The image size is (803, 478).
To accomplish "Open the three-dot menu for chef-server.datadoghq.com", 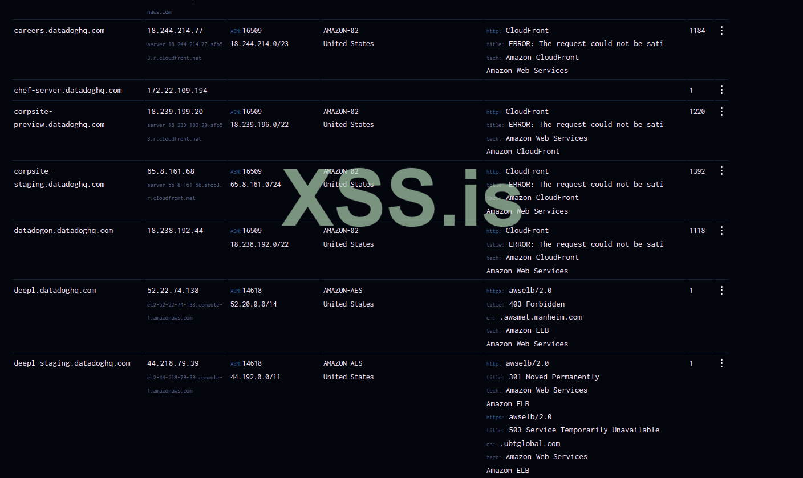I will 721,90.
